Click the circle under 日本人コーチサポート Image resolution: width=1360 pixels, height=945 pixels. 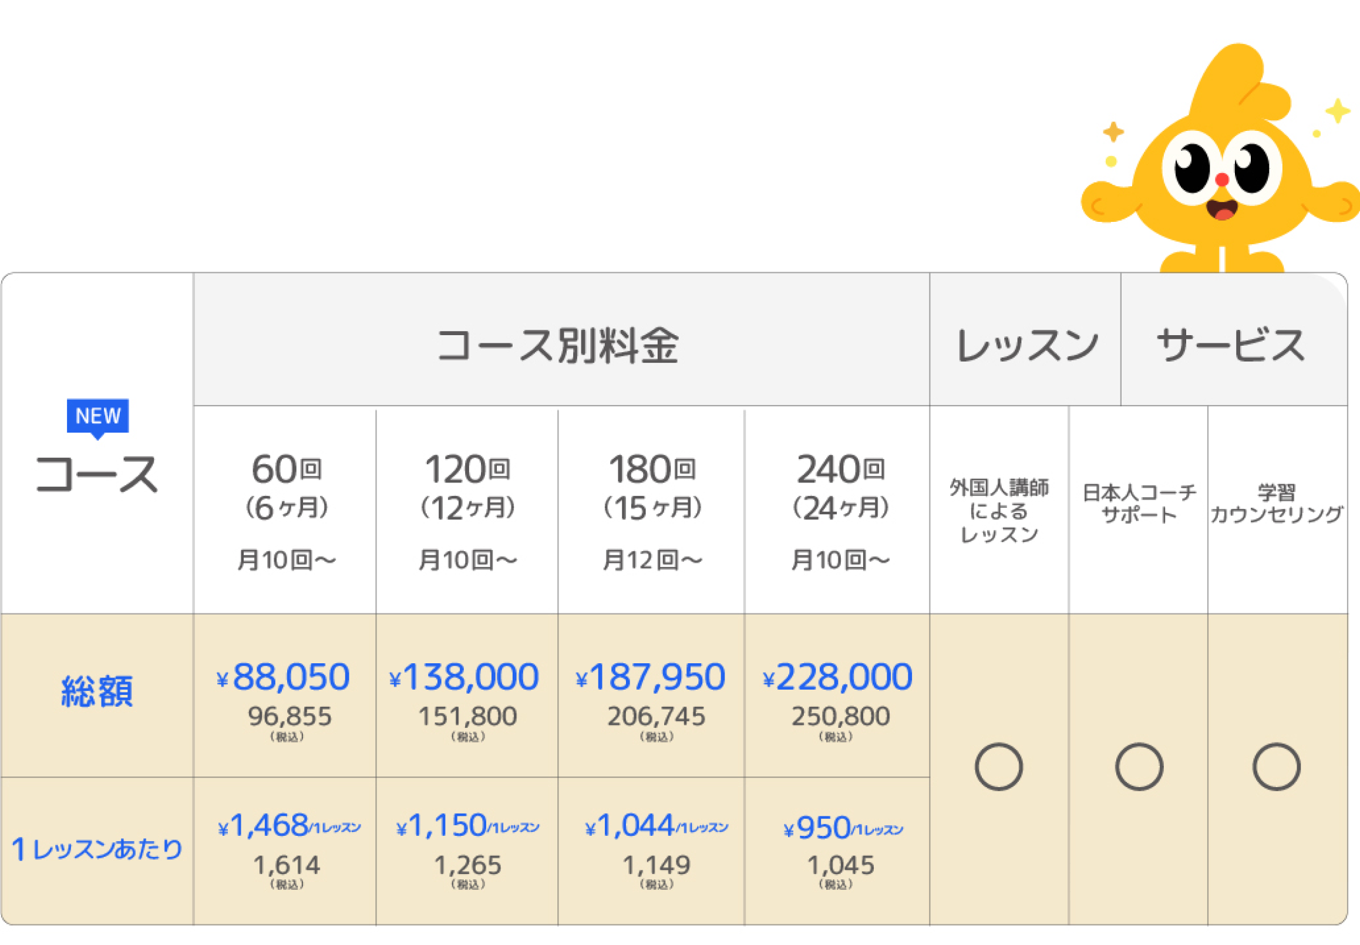coord(1139,767)
